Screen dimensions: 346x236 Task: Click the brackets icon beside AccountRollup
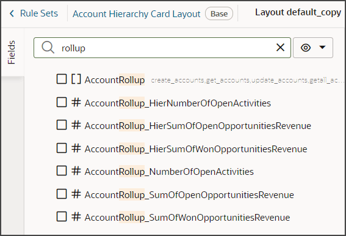pos(76,79)
